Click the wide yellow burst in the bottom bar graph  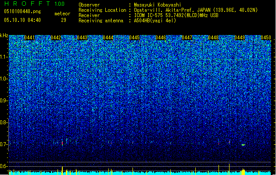[243, 172]
